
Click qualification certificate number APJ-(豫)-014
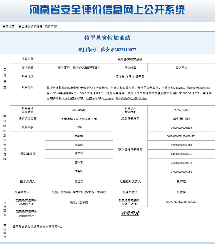click(x=181, y=119)
